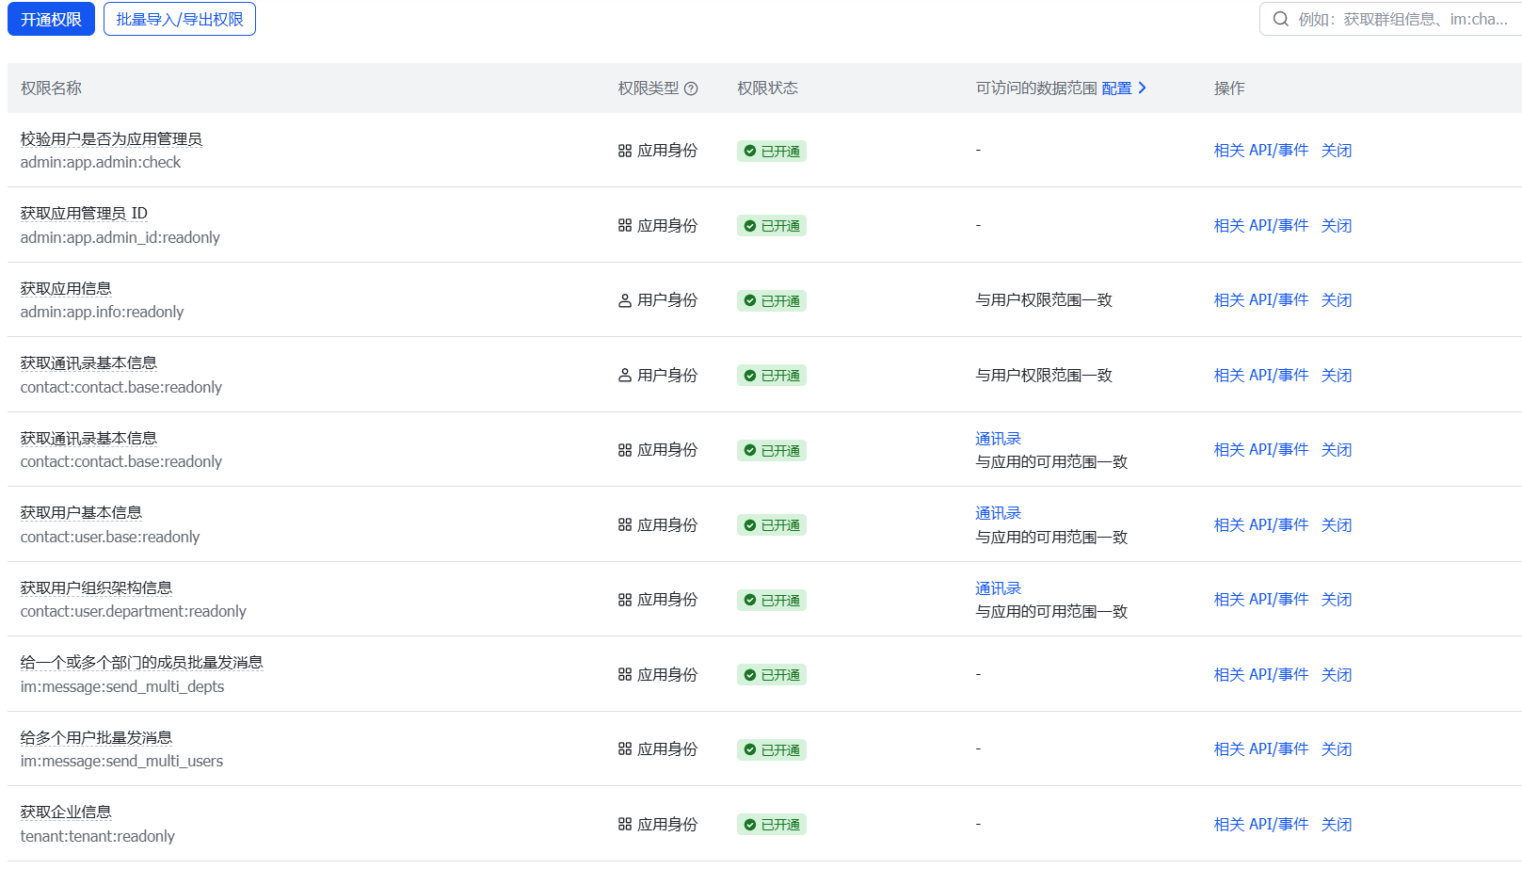Click the help icon beside 权限类型
1522x885 pixels.
click(691, 88)
